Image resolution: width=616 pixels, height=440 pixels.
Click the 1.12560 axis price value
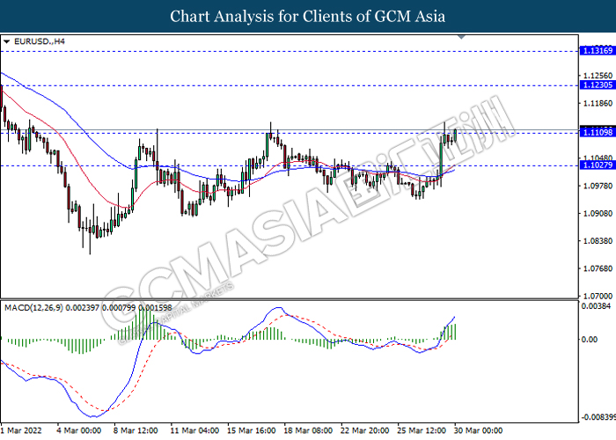pos(598,76)
